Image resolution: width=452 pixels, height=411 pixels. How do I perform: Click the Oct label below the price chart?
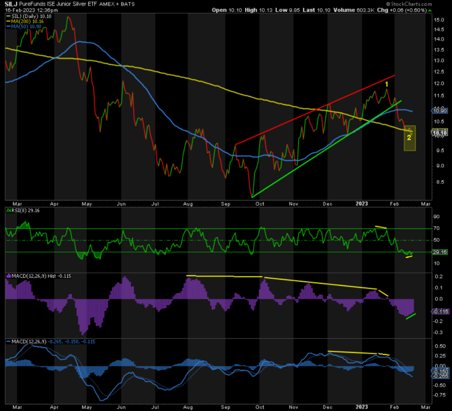(260, 204)
